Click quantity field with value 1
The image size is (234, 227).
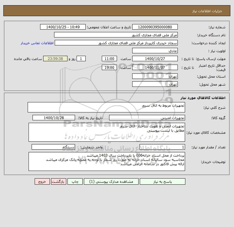162,147
